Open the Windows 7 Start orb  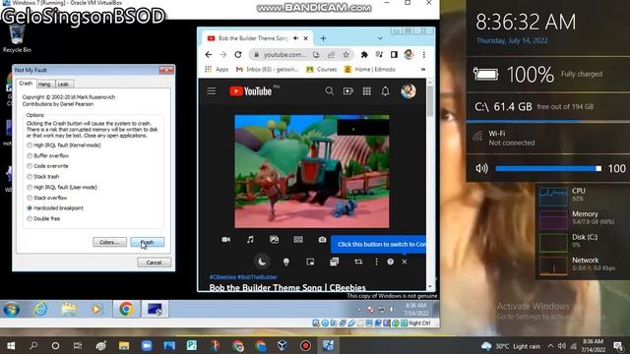[11, 310]
